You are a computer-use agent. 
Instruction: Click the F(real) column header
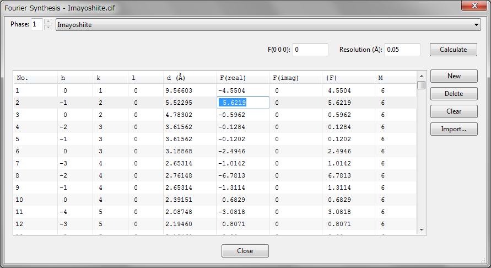tap(232, 78)
